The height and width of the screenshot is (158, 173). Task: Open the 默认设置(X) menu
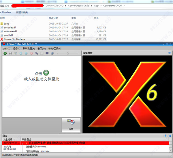(29, 49)
